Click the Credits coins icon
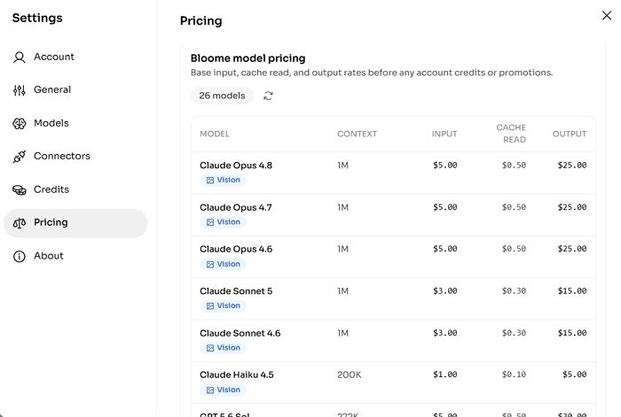Image resolution: width=621 pixels, height=417 pixels. tap(19, 190)
